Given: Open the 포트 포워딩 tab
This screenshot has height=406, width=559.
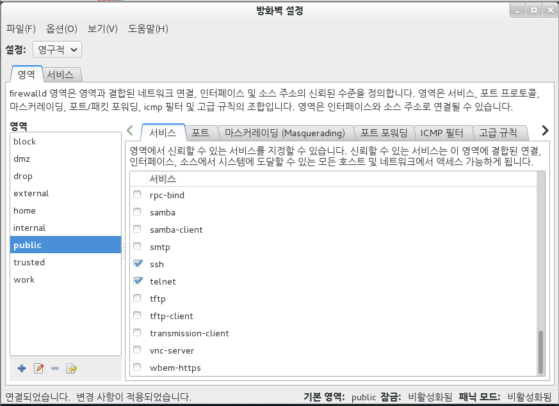Looking at the screenshot, I should pos(384,133).
